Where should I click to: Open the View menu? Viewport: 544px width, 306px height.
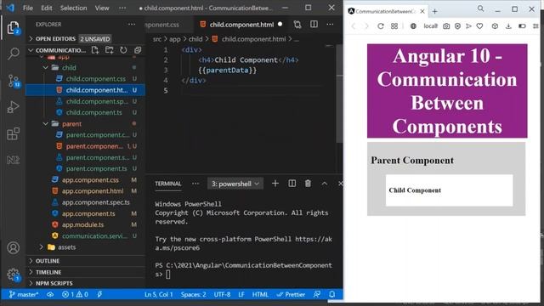tap(102, 8)
